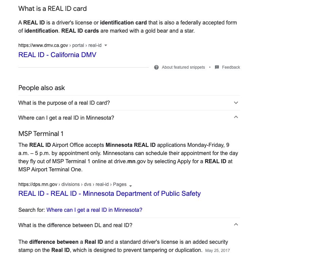Click the Feedback flag icon
The image size is (323, 256).
coord(217,67)
